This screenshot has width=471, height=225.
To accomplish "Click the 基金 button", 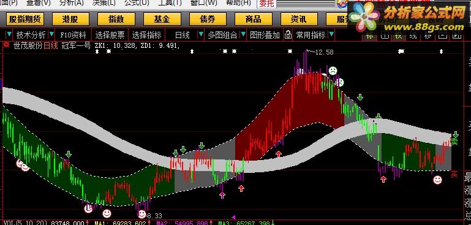I will pyautogui.click(x=162, y=19).
